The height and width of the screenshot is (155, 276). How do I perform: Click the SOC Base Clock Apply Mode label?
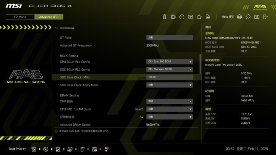coord(79,85)
